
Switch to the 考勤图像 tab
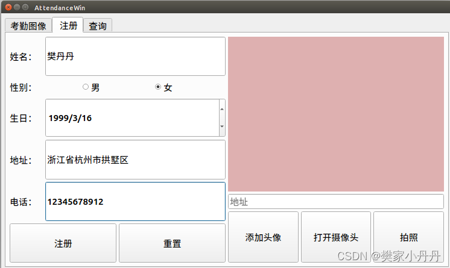tap(28, 26)
